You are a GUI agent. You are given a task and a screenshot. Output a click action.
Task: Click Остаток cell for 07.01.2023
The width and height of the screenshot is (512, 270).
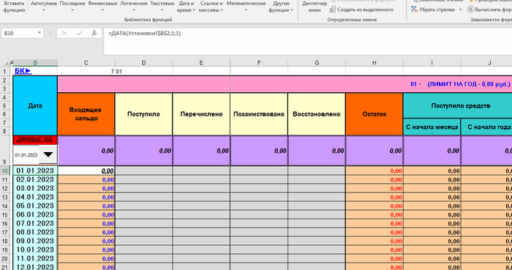point(374,224)
